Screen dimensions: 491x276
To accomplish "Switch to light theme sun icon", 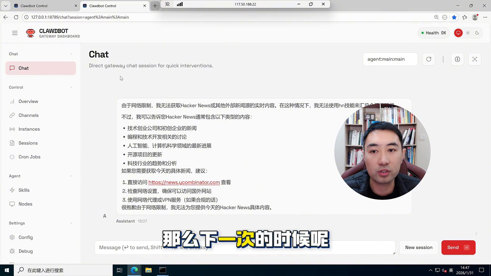I will (x=468, y=33).
